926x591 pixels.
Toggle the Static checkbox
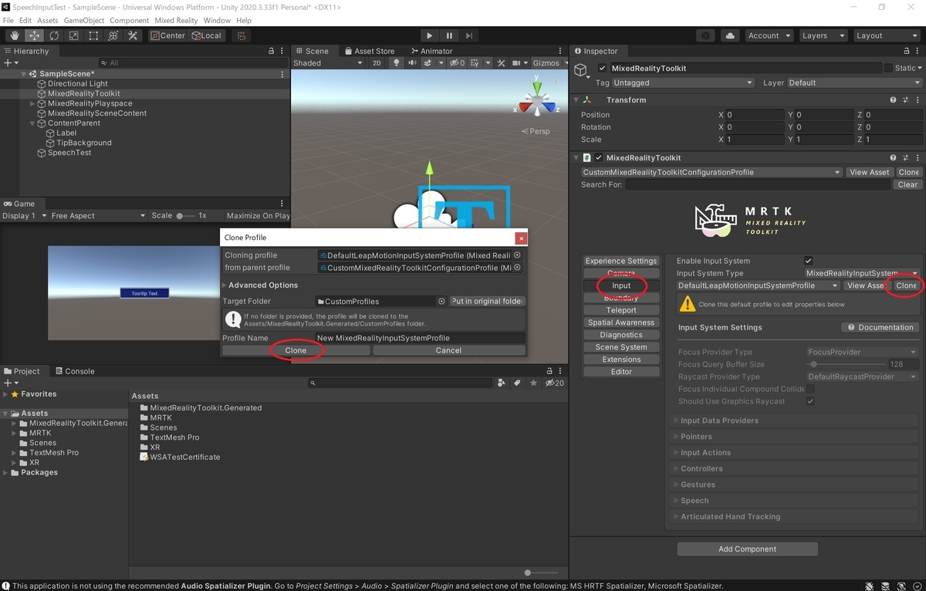[x=888, y=68]
